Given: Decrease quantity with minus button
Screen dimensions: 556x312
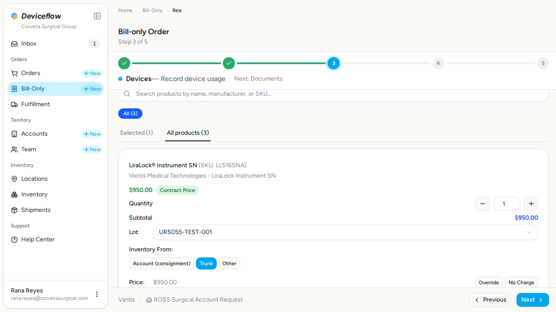Looking at the screenshot, I should pyautogui.click(x=483, y=204).
